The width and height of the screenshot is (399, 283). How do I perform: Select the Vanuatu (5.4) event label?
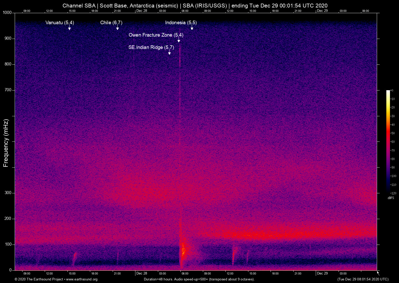tap(60, 23)
